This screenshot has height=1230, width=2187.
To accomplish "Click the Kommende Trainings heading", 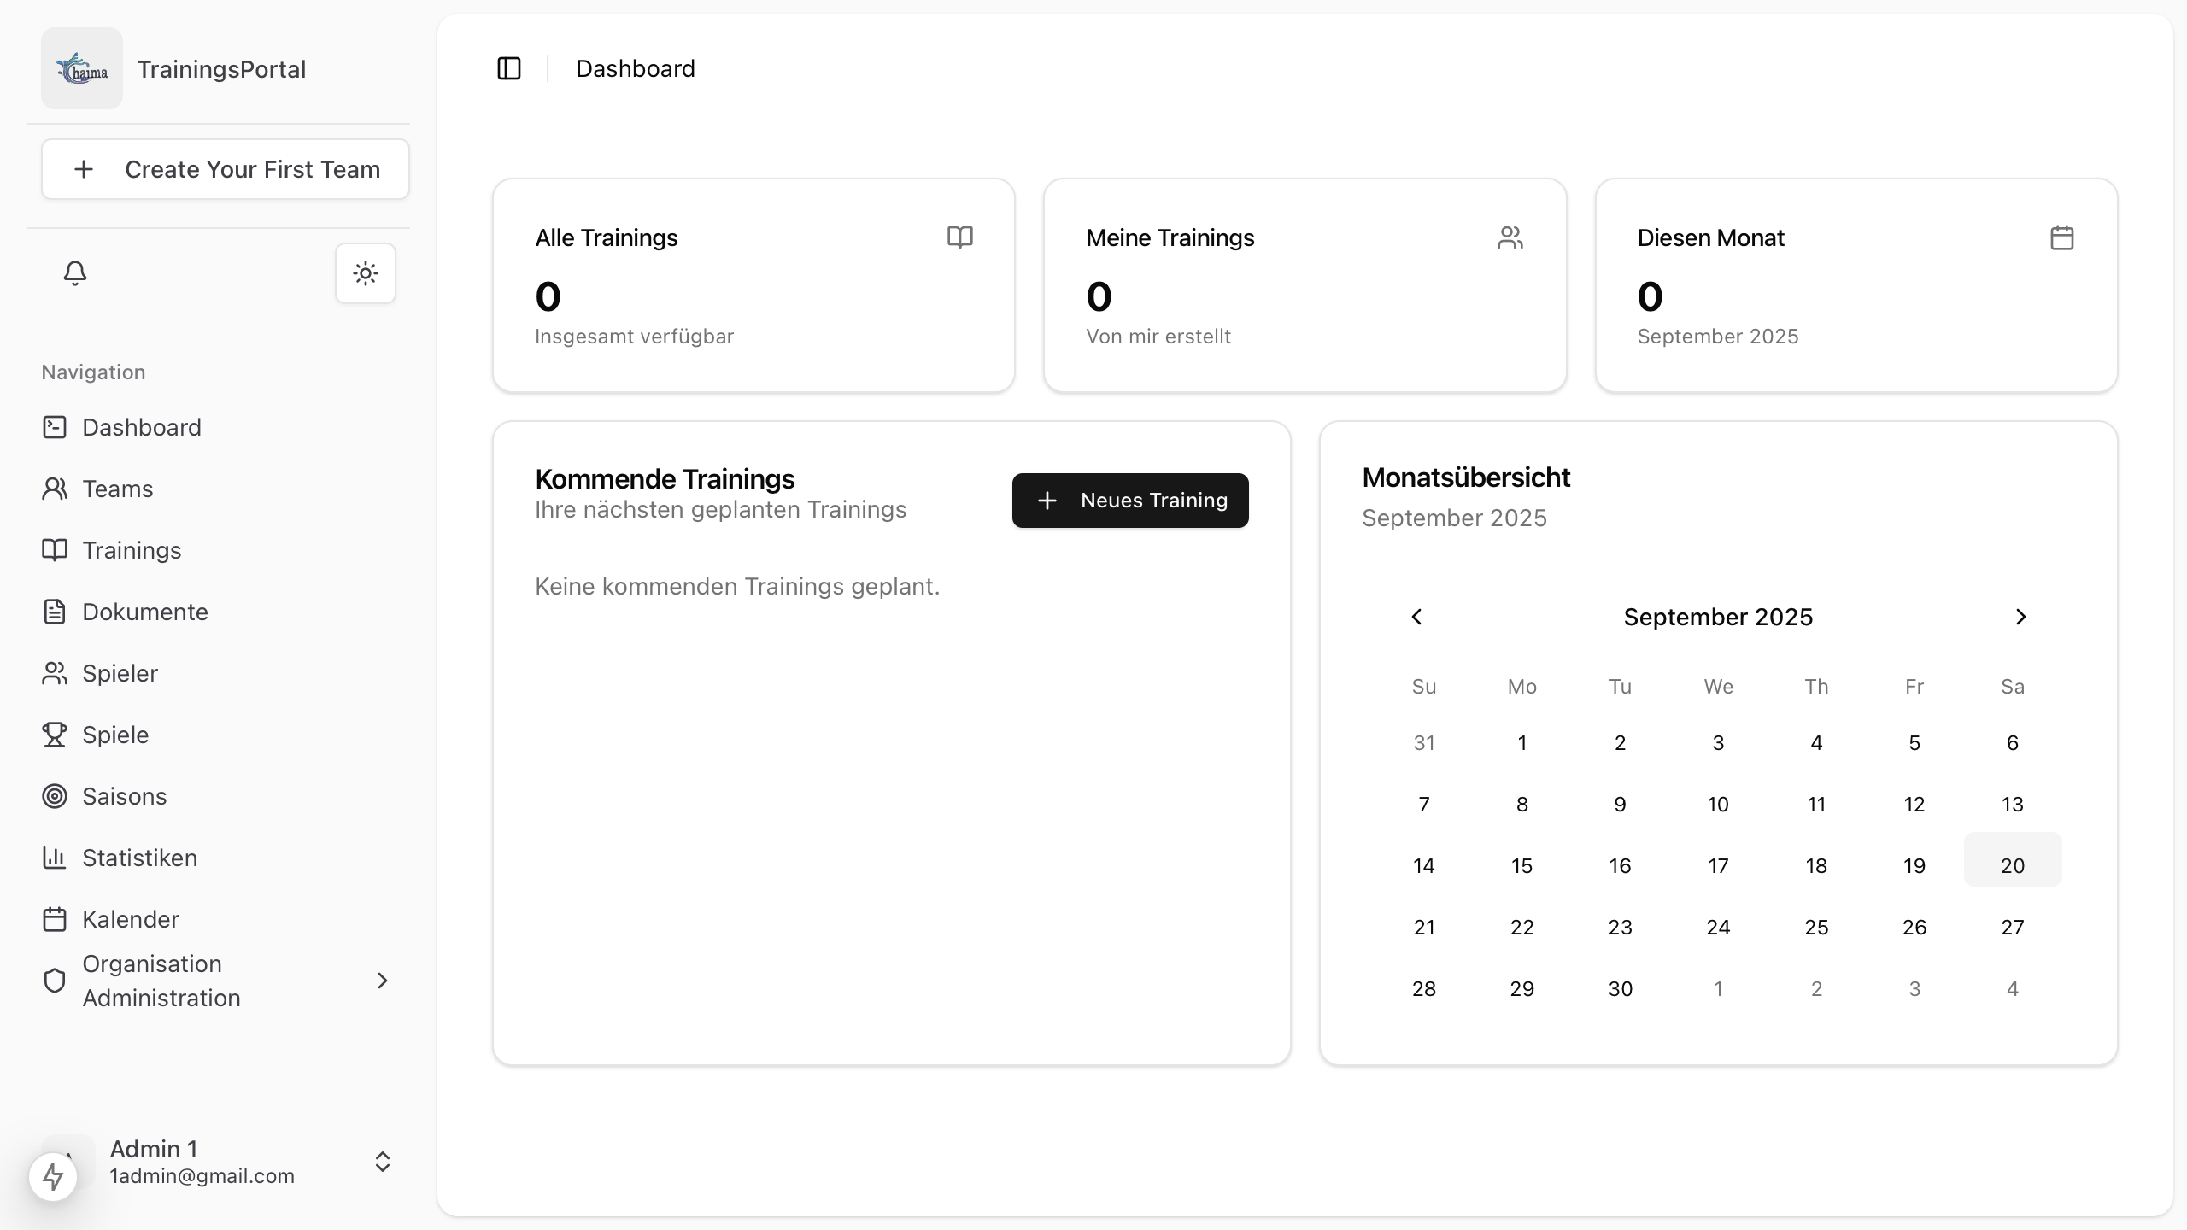I will coord(665,479).
